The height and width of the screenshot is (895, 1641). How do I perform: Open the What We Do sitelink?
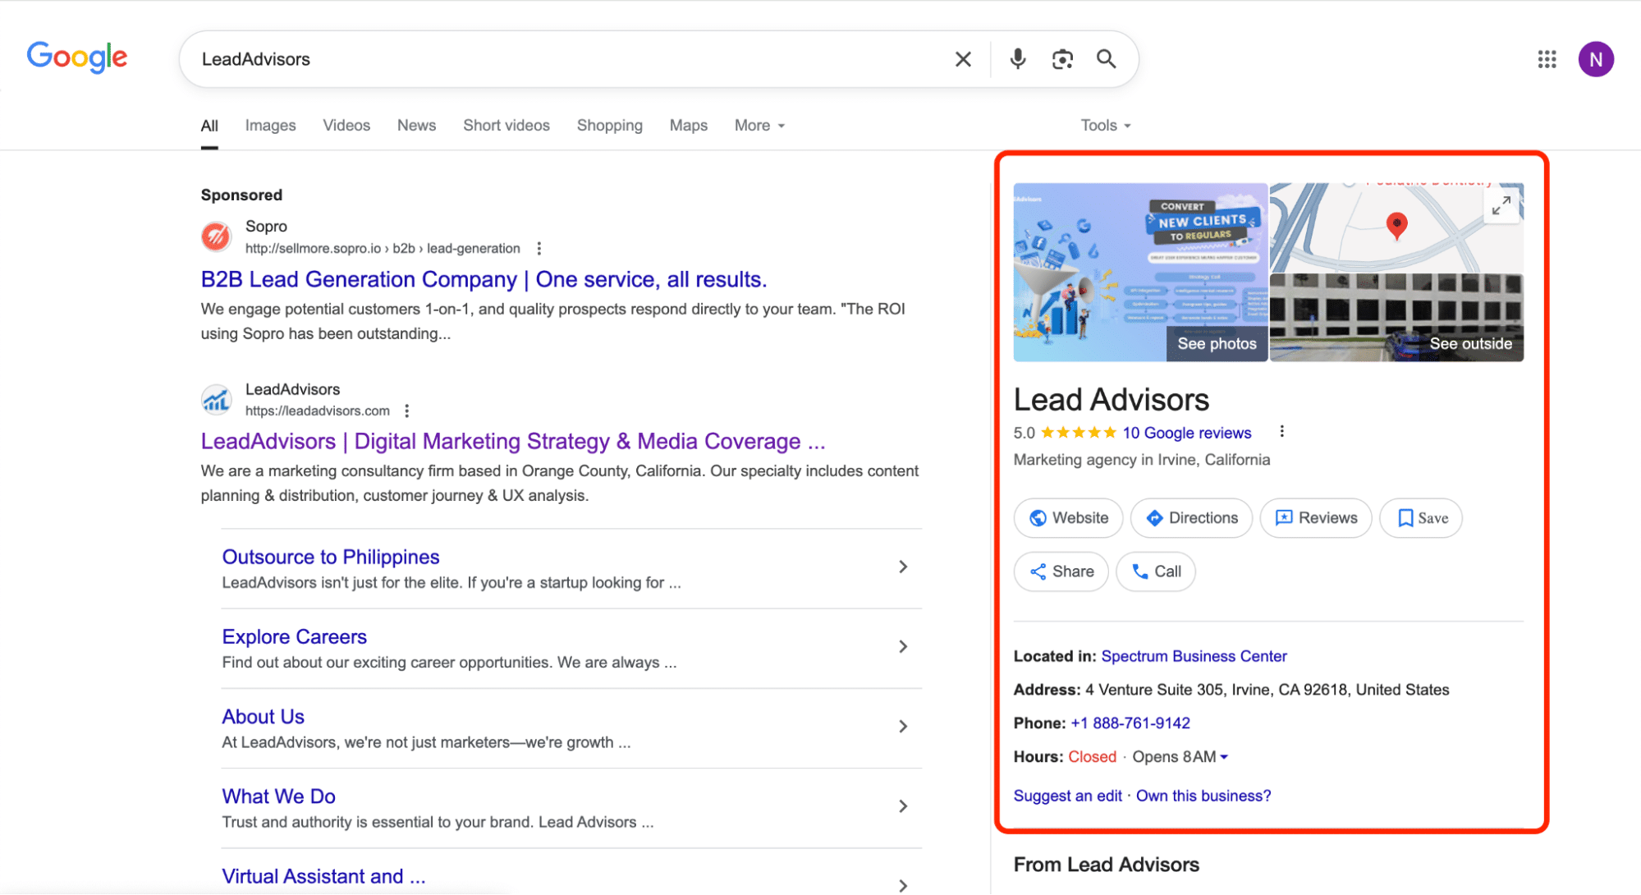pyautogui.click(x=278, y=796)
